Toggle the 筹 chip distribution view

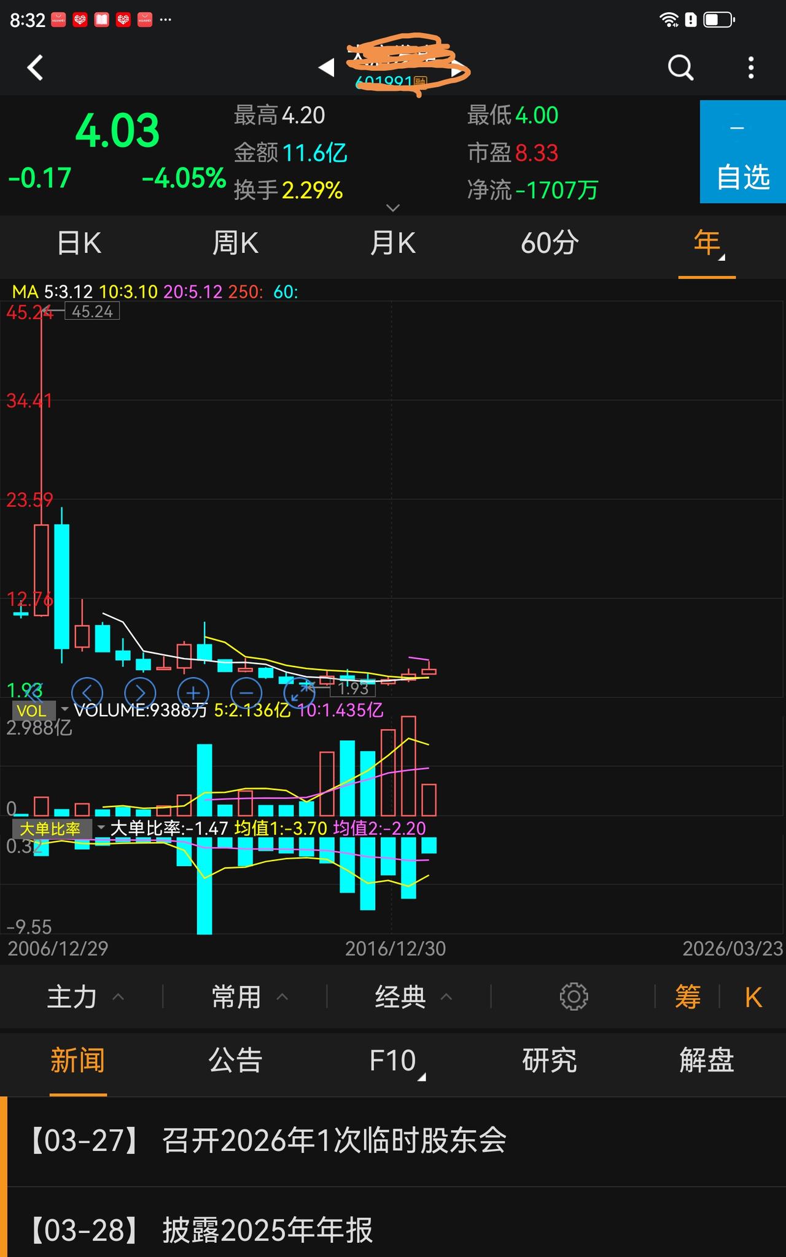(688, 997)
